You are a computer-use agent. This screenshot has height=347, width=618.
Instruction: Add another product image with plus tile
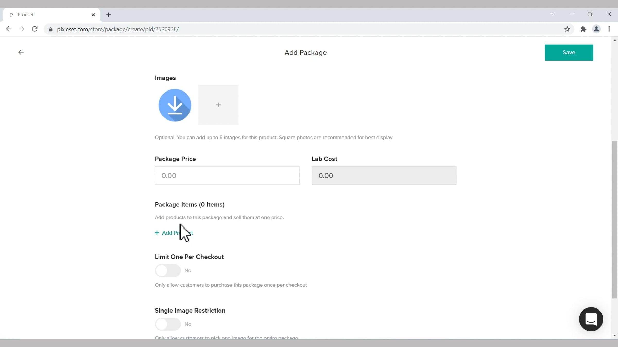(x=218, y=105)
